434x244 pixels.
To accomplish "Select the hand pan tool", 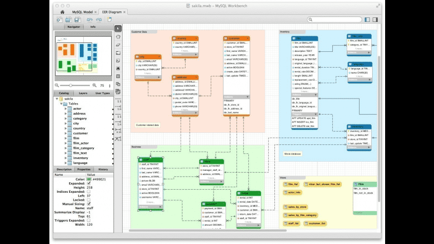I will (118, 37).
